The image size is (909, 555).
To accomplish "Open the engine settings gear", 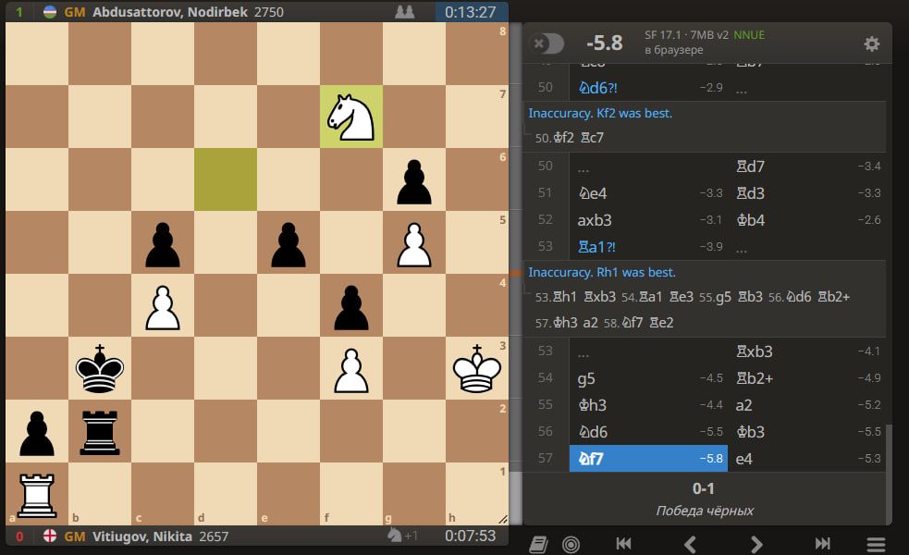I will click(871, 43).
